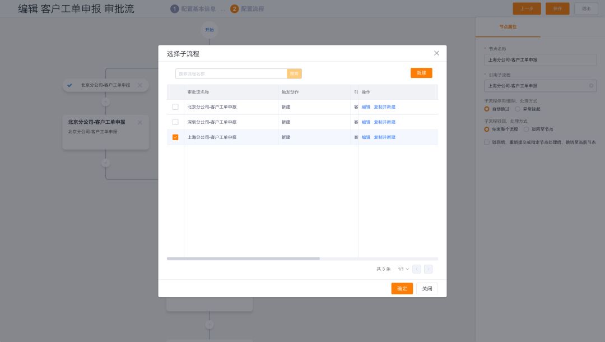Screen dimensions: 605x342
Task: Check the 深圳分公司-客户工单申报 row checkbox
Action: click(x=175, y=122)
